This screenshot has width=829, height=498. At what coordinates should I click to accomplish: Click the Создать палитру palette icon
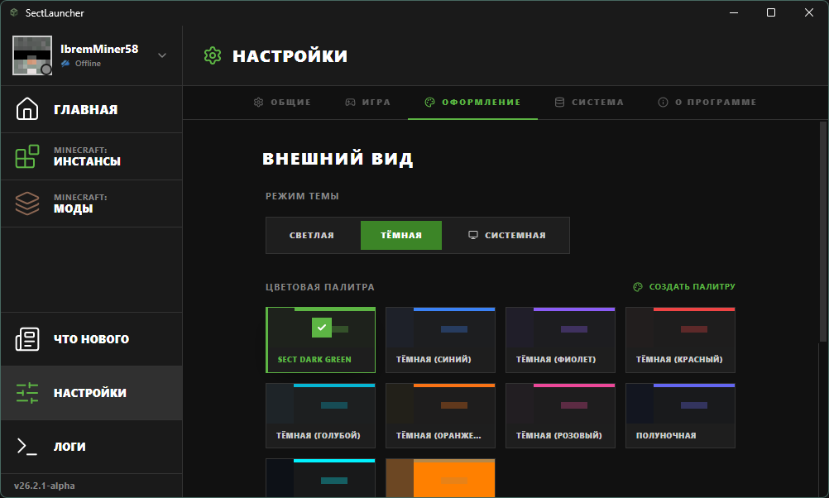(637, 286)
